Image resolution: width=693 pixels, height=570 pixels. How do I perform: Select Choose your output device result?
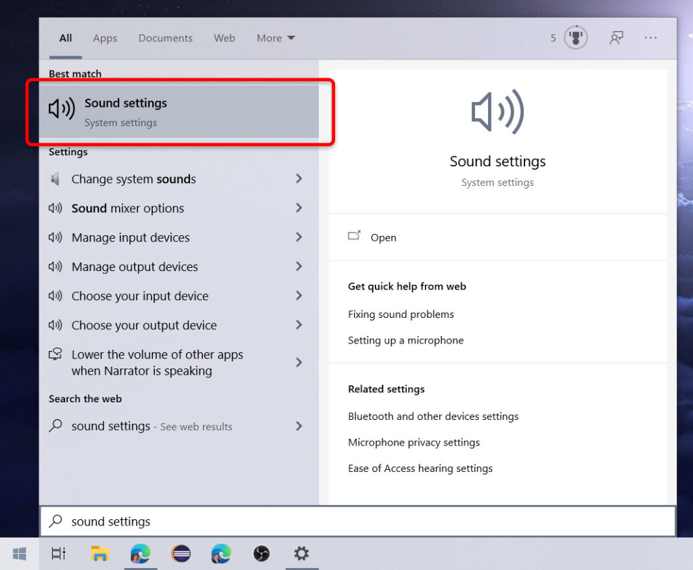click(x=179, y=325)
